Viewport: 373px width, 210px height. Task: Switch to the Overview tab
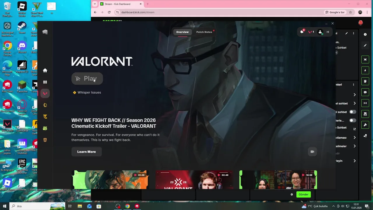point(182,32)
